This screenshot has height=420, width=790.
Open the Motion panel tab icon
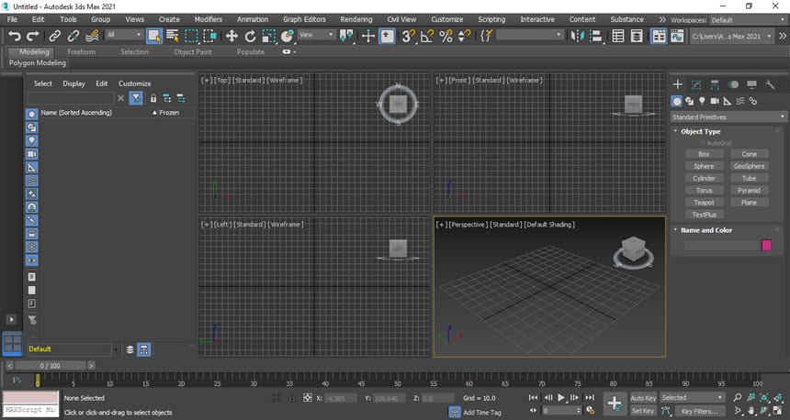coord(733,84)
